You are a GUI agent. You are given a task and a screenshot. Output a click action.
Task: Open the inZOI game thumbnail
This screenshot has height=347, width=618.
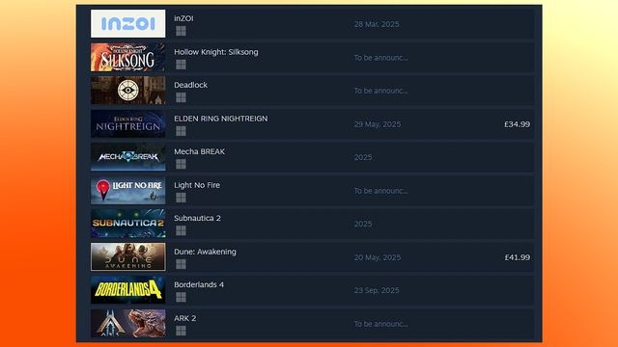tap(128, 23)
